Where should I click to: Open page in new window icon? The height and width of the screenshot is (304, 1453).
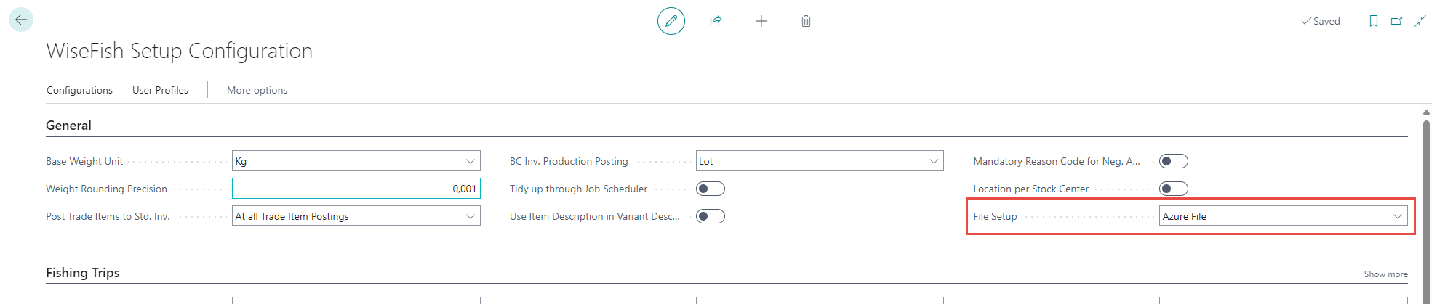coord(1396,21)
